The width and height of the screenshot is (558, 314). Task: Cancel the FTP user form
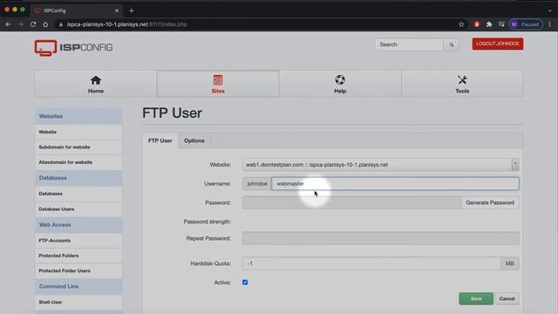point(507,298)
